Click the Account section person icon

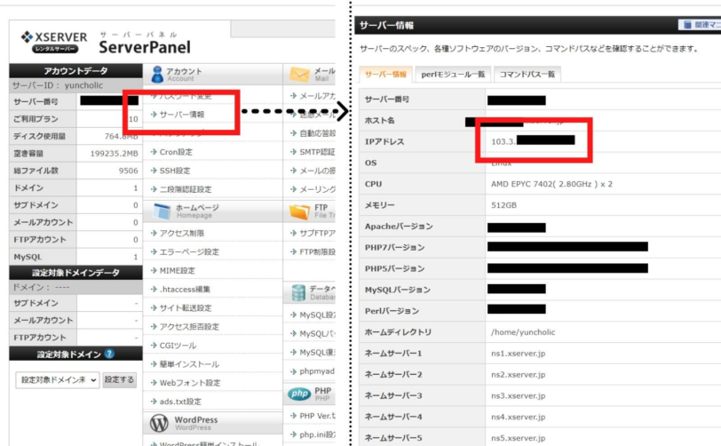(x=157, y=74)
